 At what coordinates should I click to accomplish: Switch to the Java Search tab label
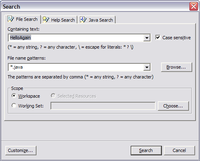[x=101, y=20]
